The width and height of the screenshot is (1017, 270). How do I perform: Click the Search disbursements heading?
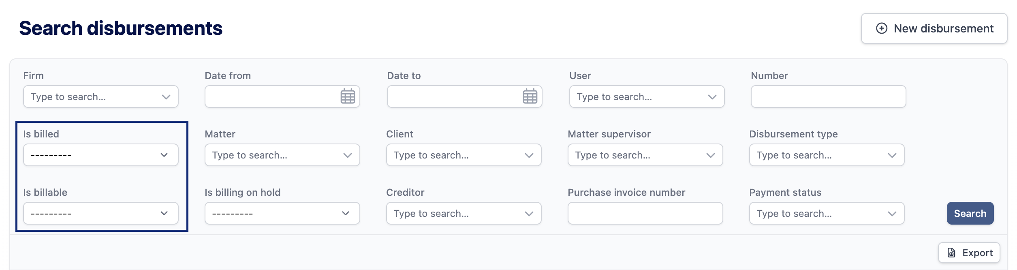tap(121, 28)
